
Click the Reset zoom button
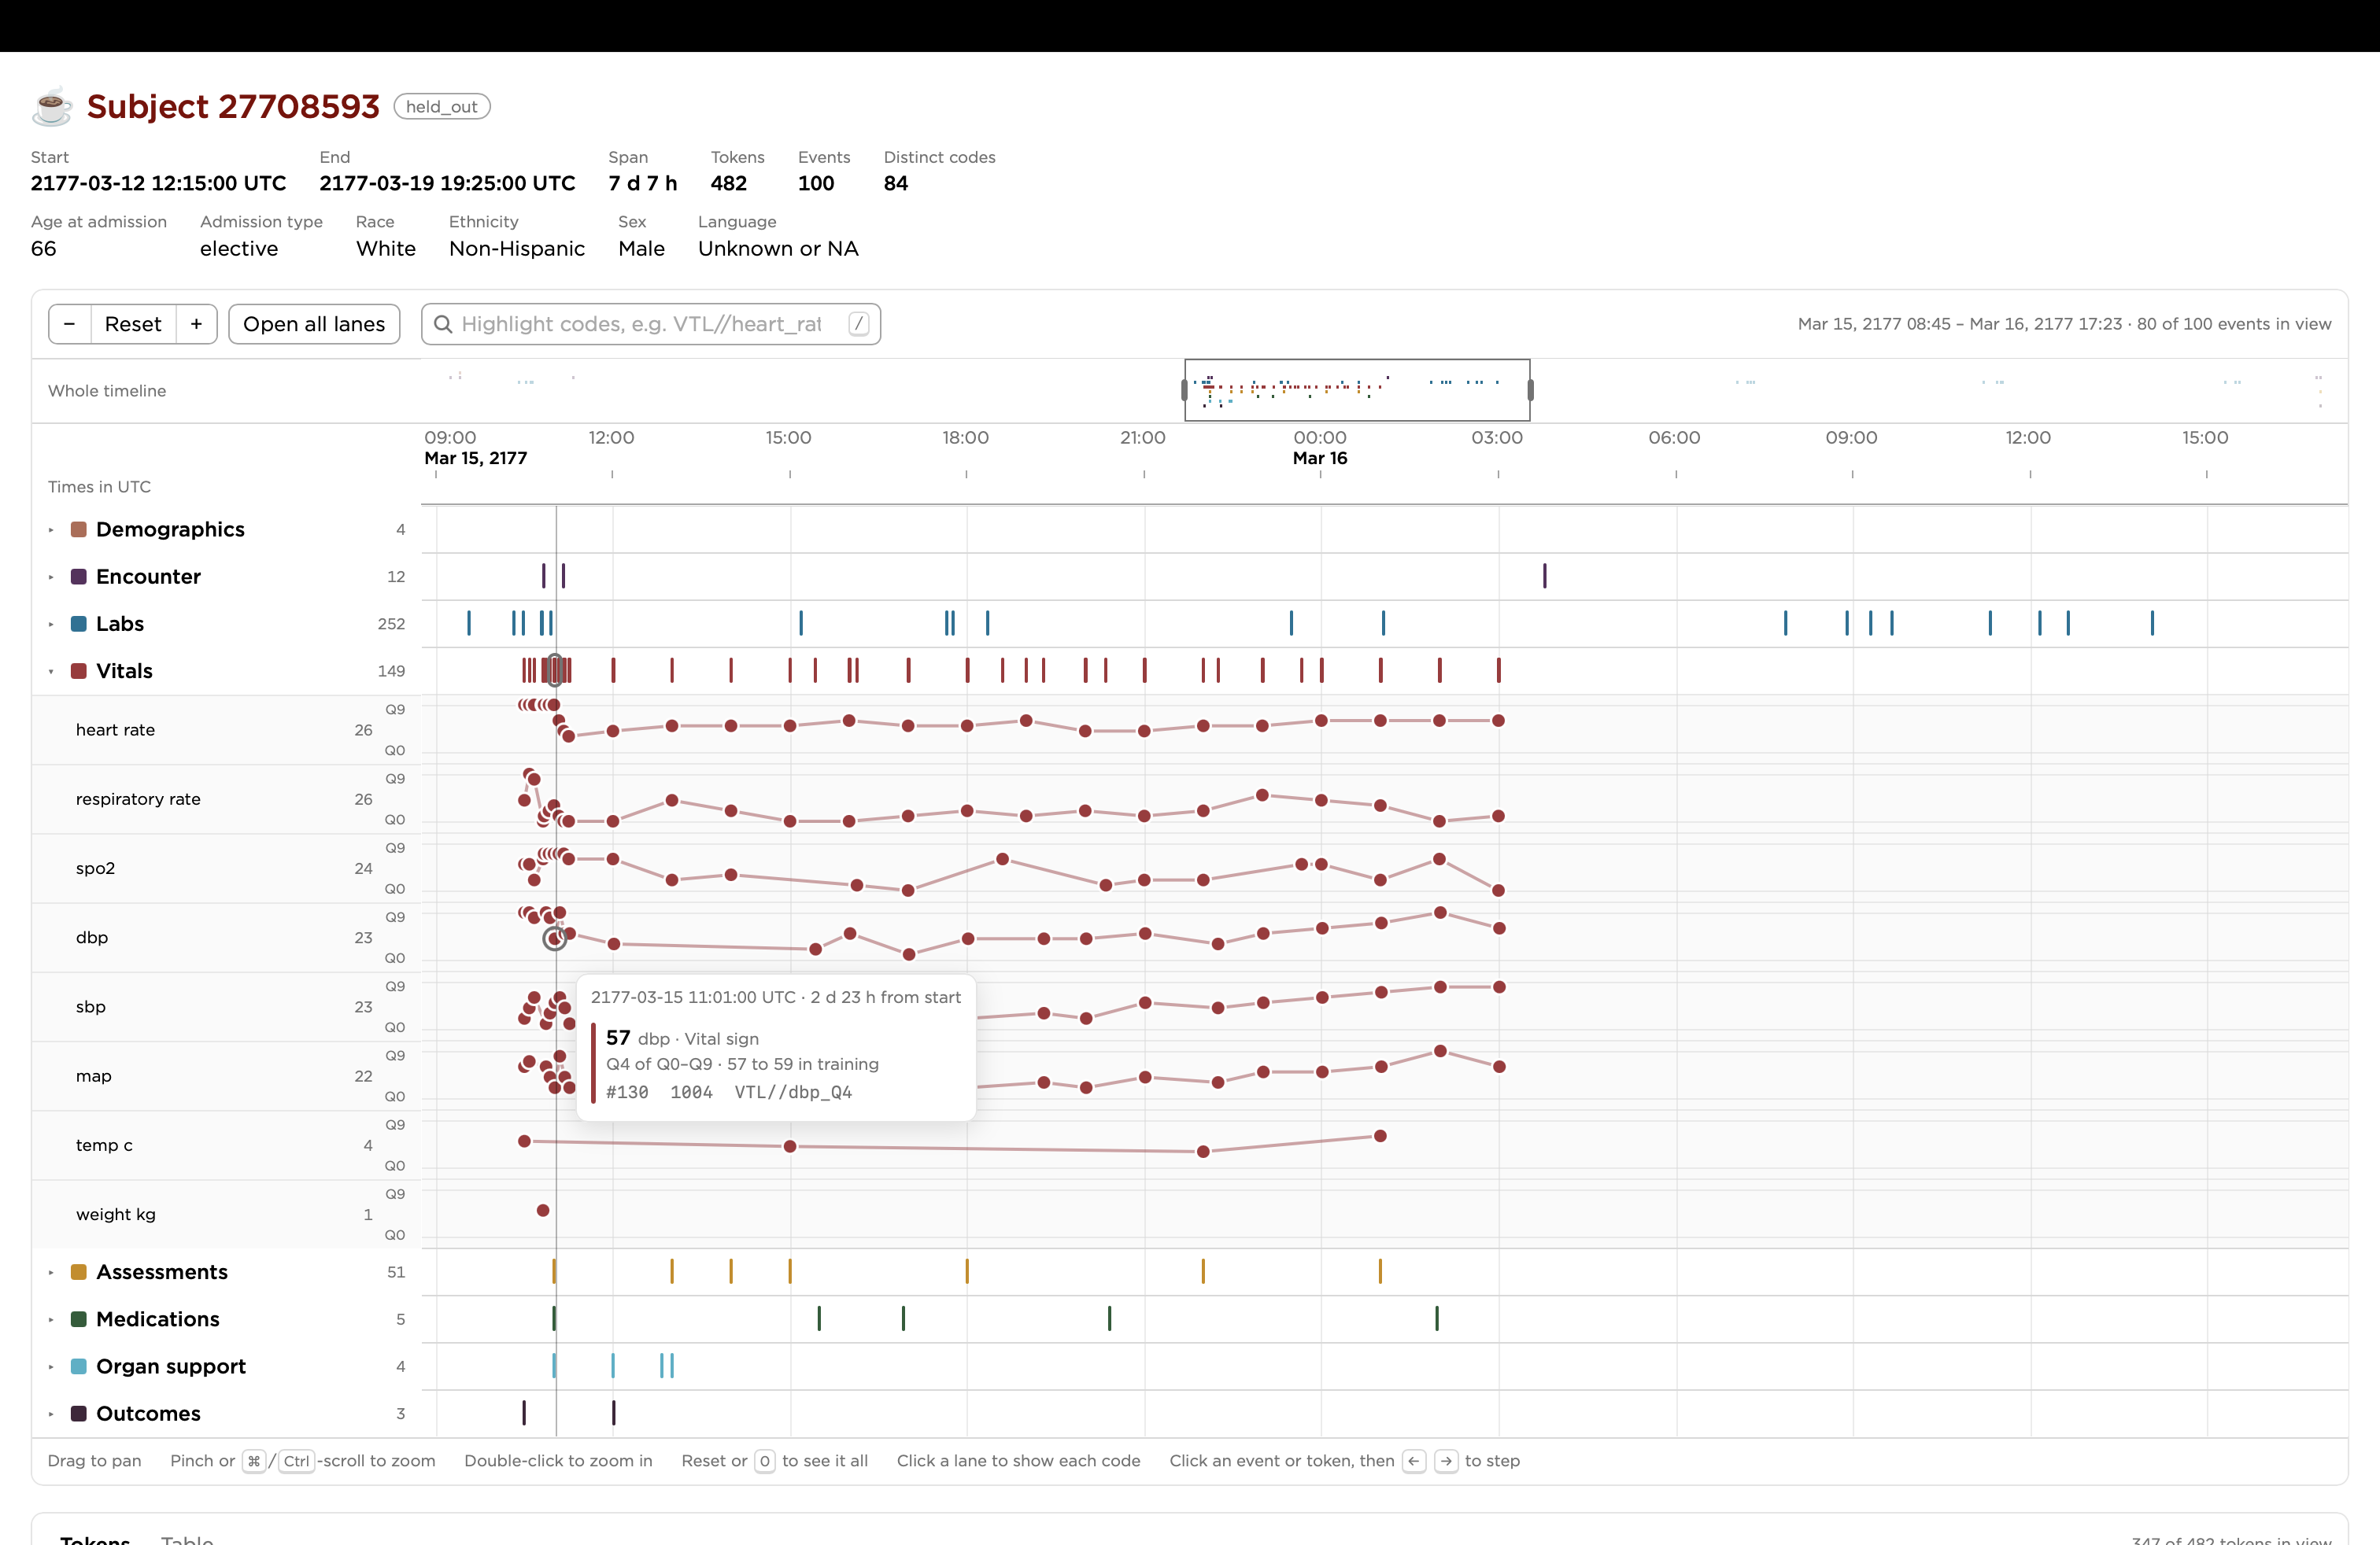click(x=133, y=324)
